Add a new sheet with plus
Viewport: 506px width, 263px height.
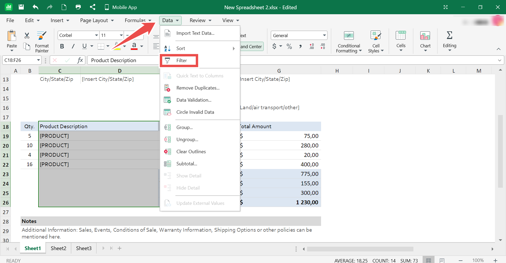click(x=120, y=248)
